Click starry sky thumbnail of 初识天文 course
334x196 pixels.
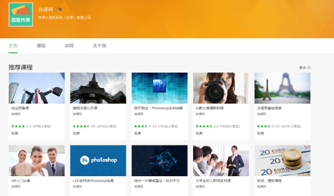(160, 161)
